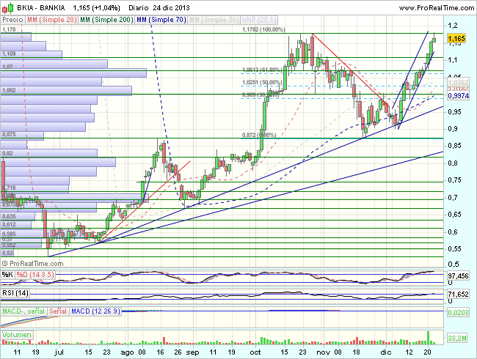
Task: Open the RSI (14) indicator label
Action: [x=15, y=293]
